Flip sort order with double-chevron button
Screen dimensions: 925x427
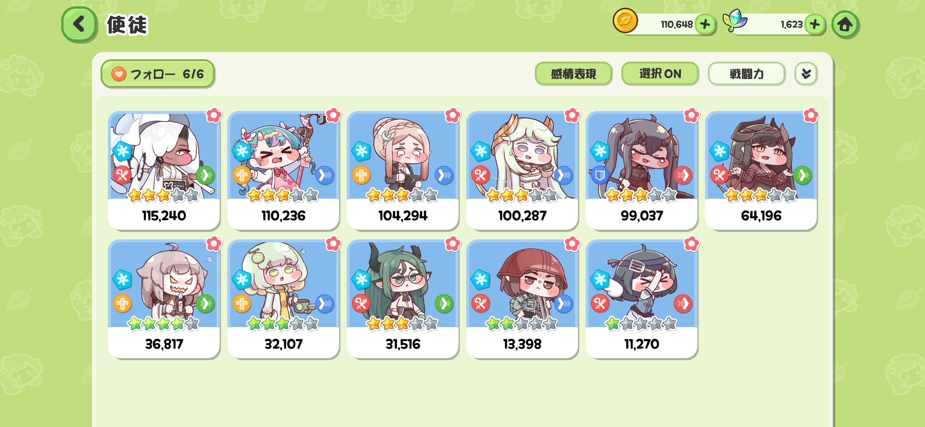[x=806, y=74]
